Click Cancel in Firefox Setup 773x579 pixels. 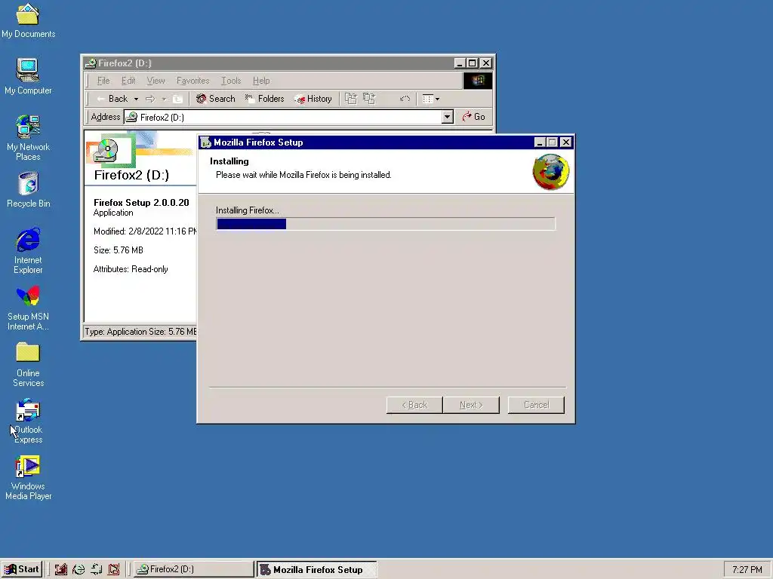tap(536, 405)
